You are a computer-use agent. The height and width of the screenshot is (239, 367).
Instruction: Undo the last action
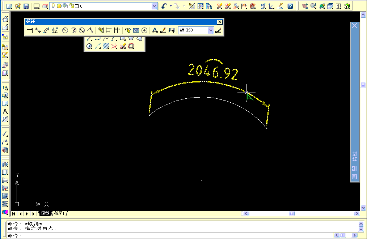164,6
